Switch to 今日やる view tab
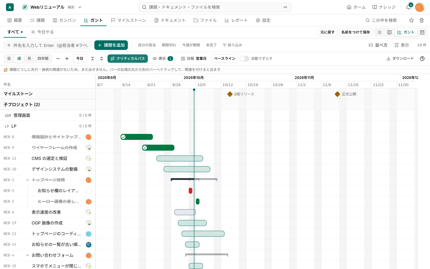This screenshot has width=430, height=269. 42,32
